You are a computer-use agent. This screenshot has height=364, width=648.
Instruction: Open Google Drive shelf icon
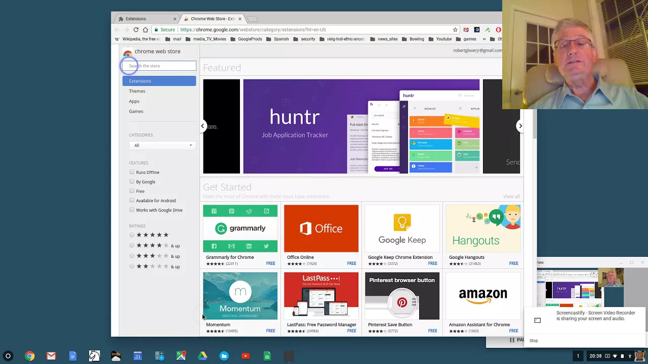pyautogui.click(x=202, y=356)
